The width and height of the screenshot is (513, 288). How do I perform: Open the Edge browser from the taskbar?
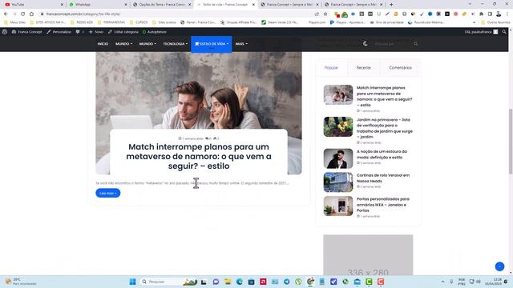(x=239, y=282)
